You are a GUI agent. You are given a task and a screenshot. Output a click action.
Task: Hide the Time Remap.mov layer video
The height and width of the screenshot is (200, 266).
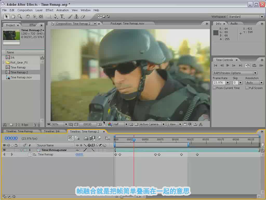[4, 150]
